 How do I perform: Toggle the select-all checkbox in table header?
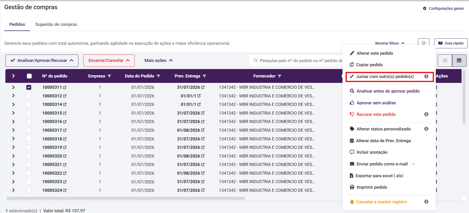(29, 76)
